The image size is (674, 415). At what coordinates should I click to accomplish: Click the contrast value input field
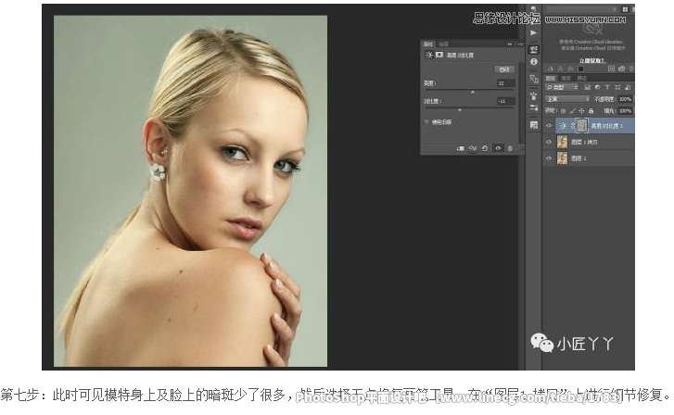tap(506, 102)
